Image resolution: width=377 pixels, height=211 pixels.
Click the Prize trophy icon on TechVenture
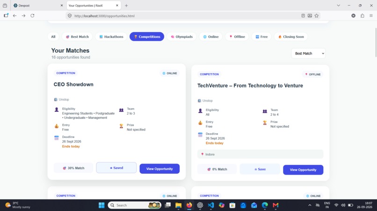click(265, 123)
